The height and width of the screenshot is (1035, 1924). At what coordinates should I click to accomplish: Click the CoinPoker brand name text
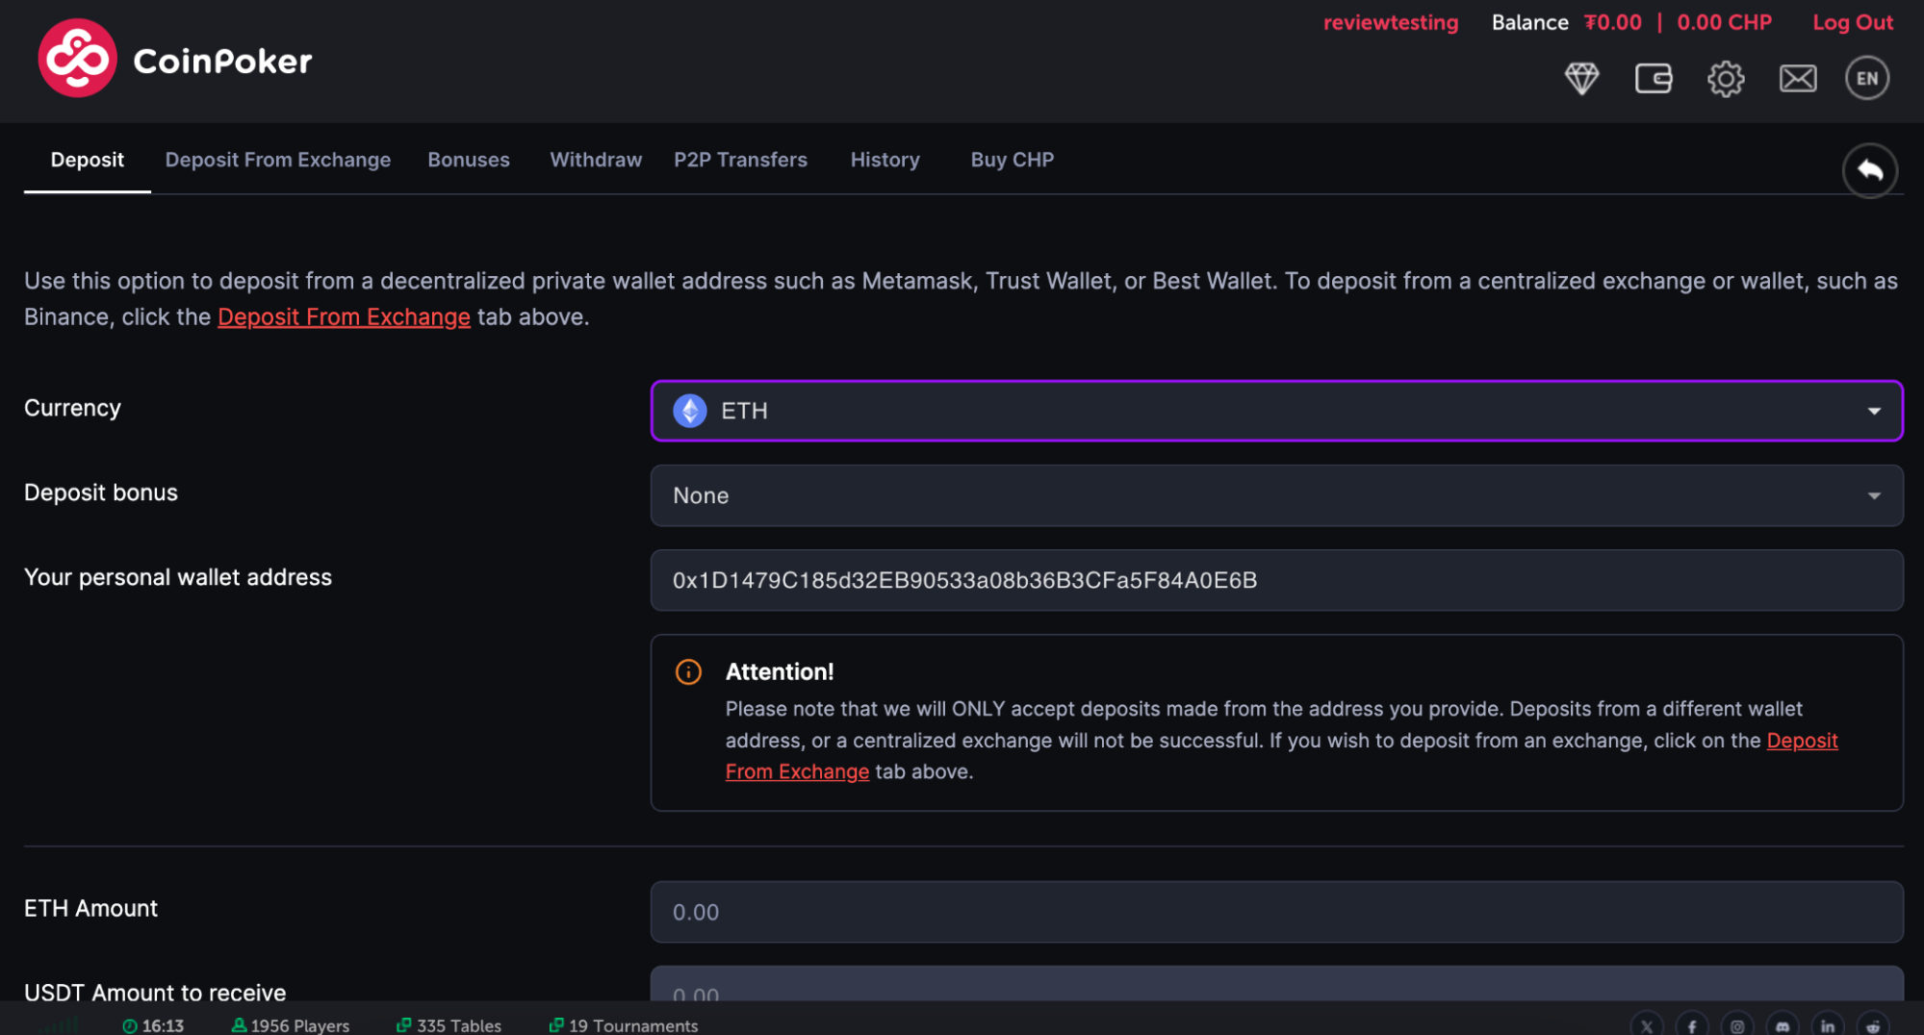pyautogui.click(x=222, y=62)
